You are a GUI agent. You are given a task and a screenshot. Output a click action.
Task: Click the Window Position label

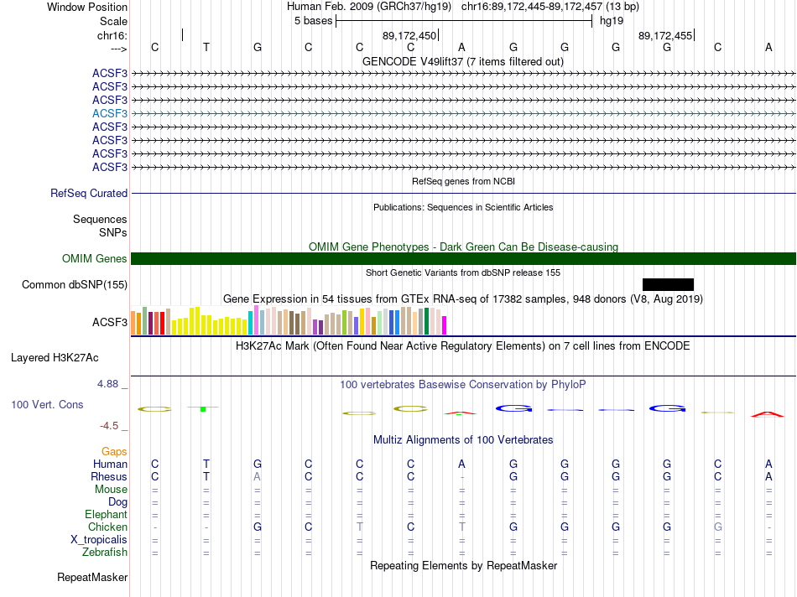[x=87, y=7]
